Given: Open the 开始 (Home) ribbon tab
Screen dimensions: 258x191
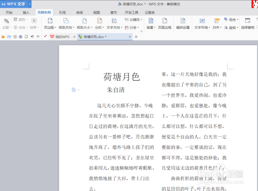Looking at the screenshot, I should tap(9, 12).
